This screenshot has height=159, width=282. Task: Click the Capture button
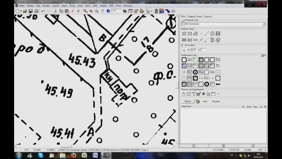[x=187, y=101]
